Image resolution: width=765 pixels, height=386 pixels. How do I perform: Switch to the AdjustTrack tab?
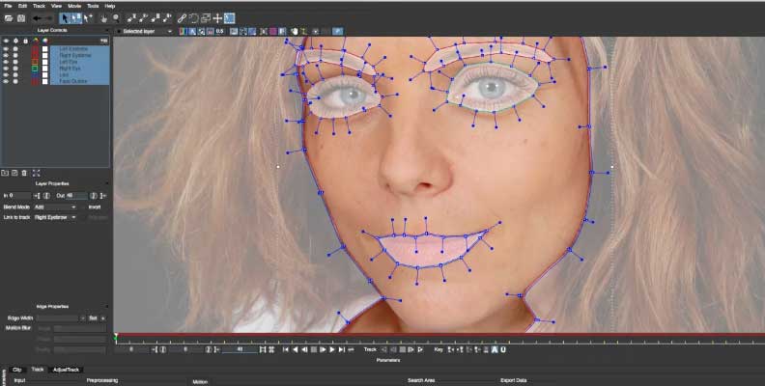[67, 370]
